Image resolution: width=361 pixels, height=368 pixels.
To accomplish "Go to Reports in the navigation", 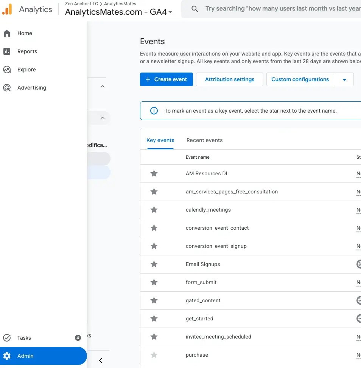I will point(27,51).
